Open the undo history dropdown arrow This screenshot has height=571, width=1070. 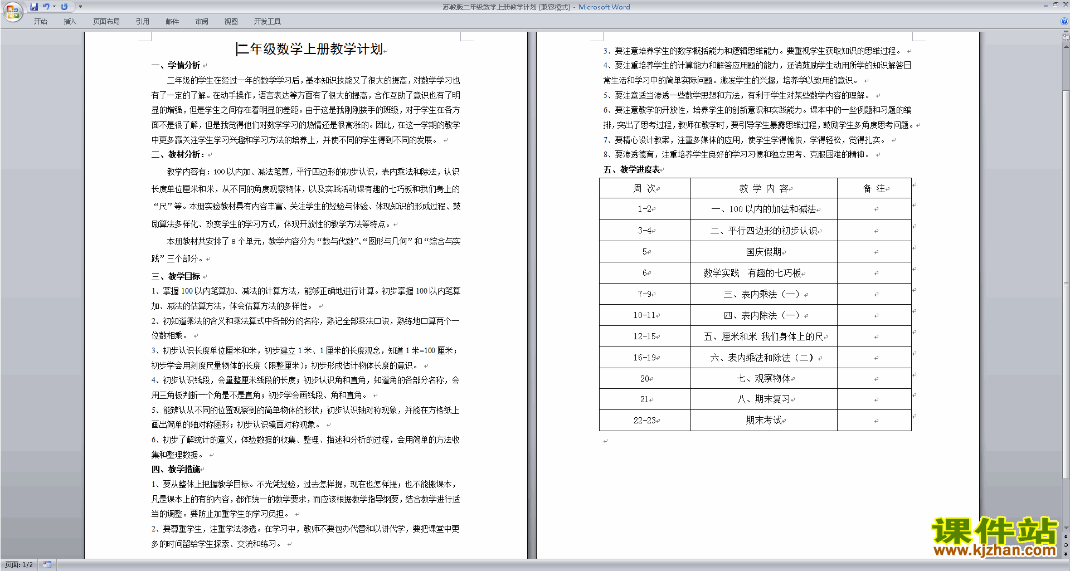point(54,7)
